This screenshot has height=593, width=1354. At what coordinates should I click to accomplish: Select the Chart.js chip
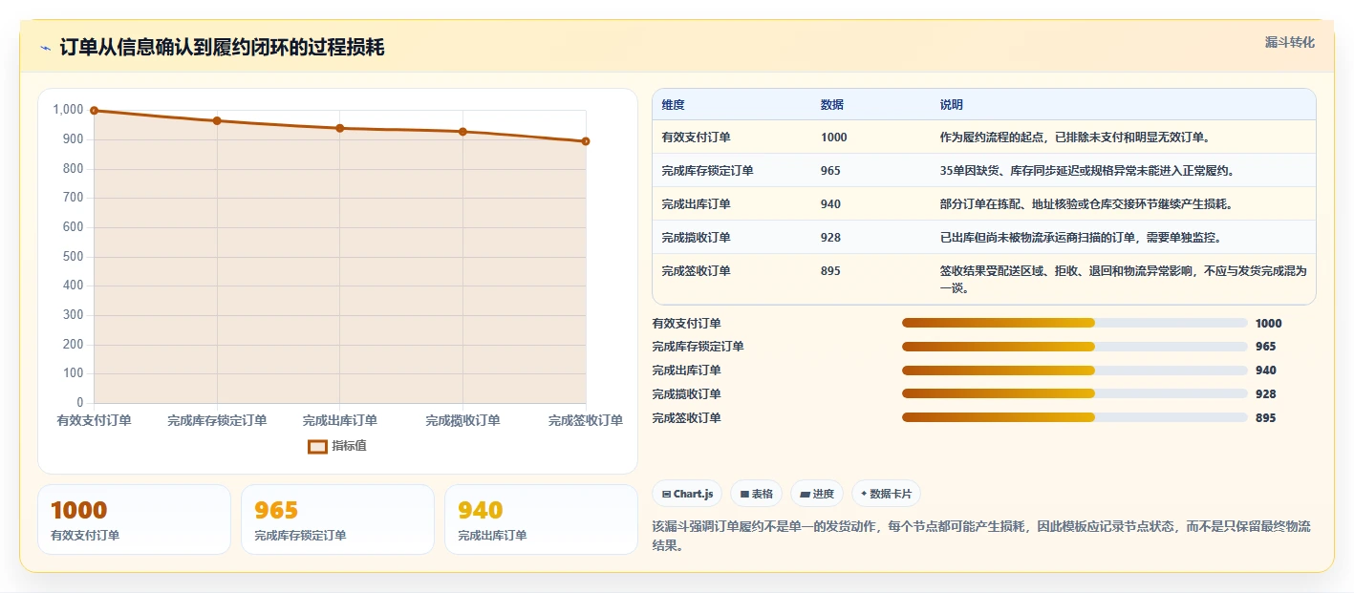tap(687, 494)
